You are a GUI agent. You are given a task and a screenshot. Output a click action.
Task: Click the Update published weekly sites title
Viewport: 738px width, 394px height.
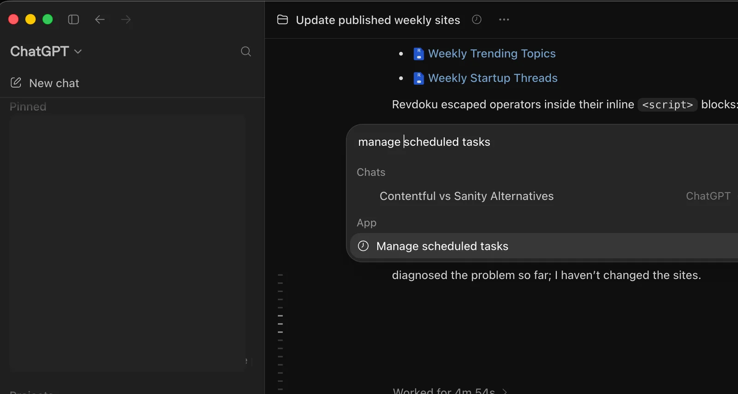coord(378,20)
